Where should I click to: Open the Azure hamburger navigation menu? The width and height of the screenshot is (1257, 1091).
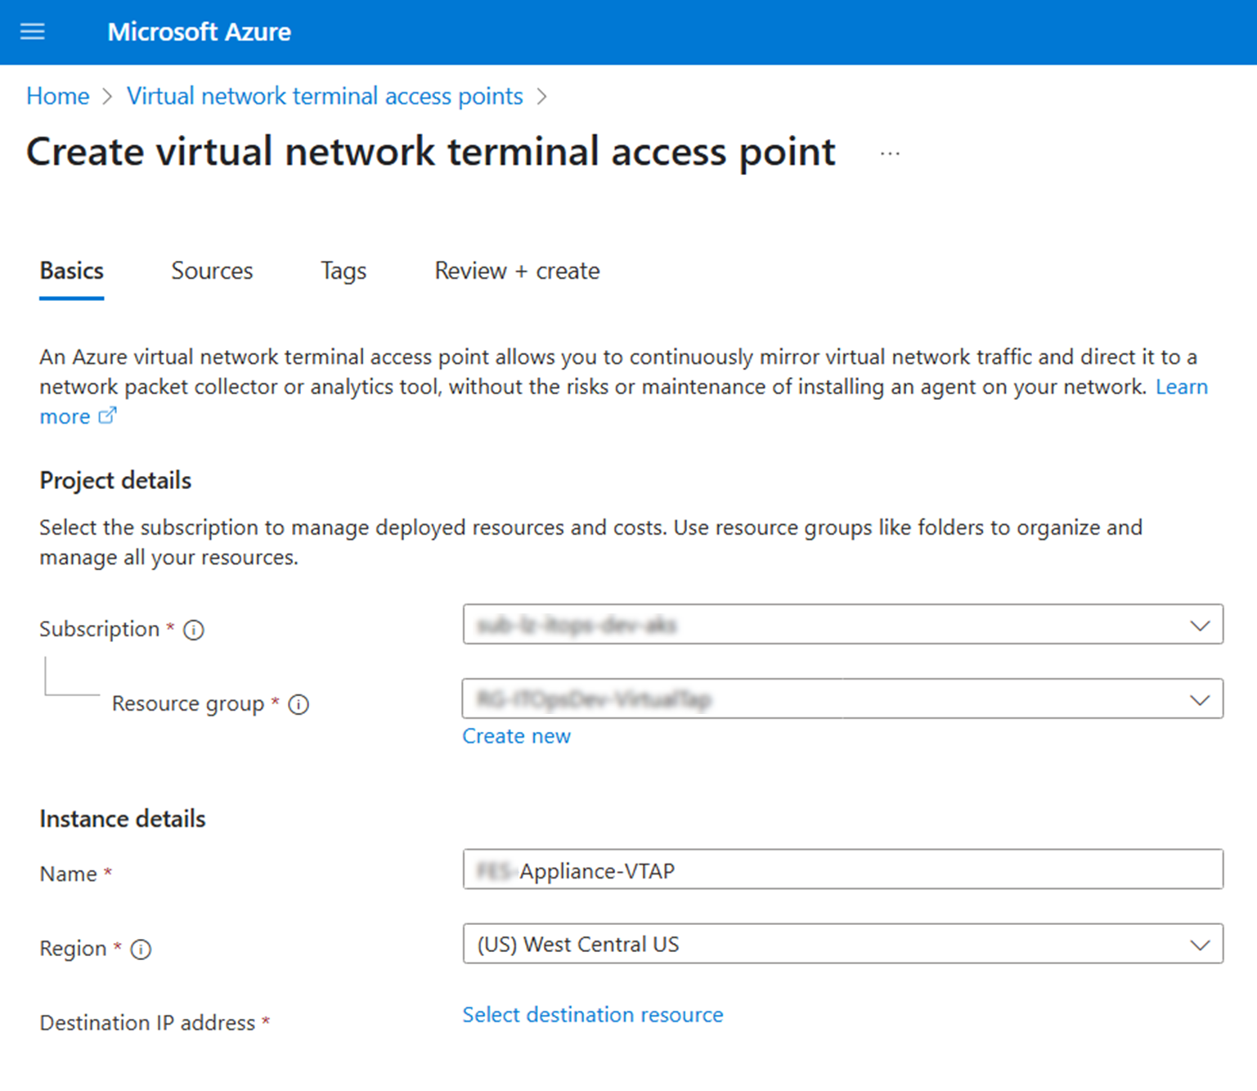[x=33, y=32]
